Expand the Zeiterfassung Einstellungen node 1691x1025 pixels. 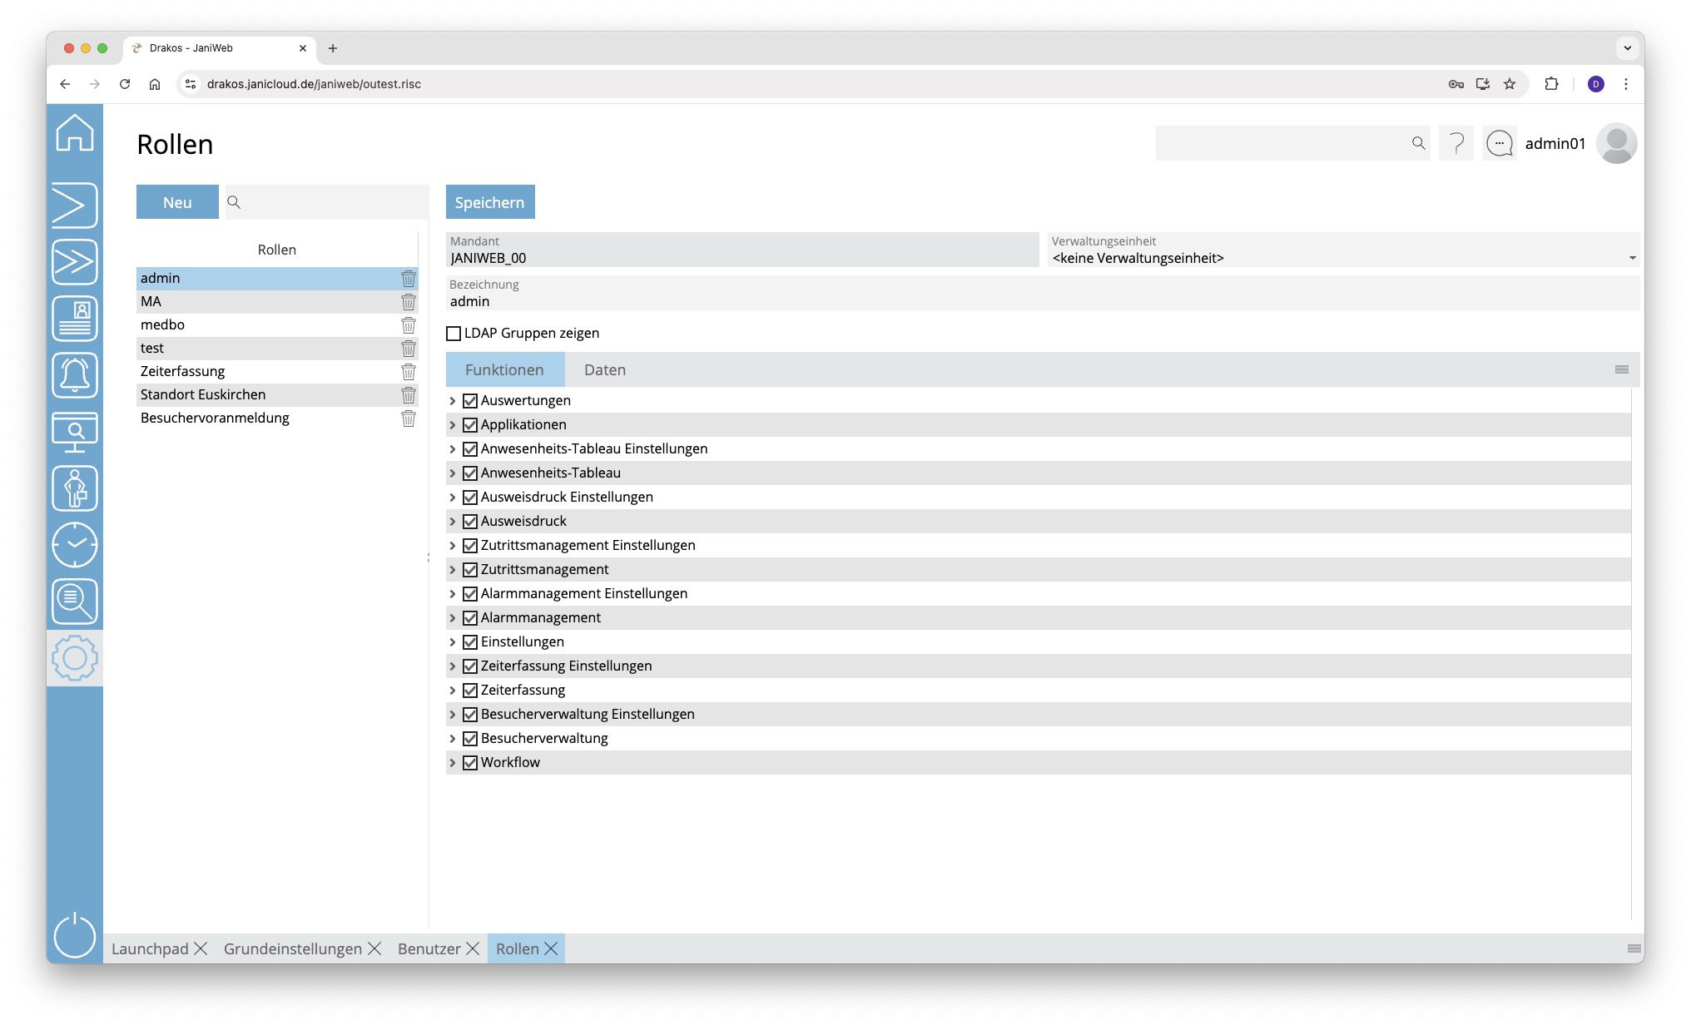(x=453, y=666)
